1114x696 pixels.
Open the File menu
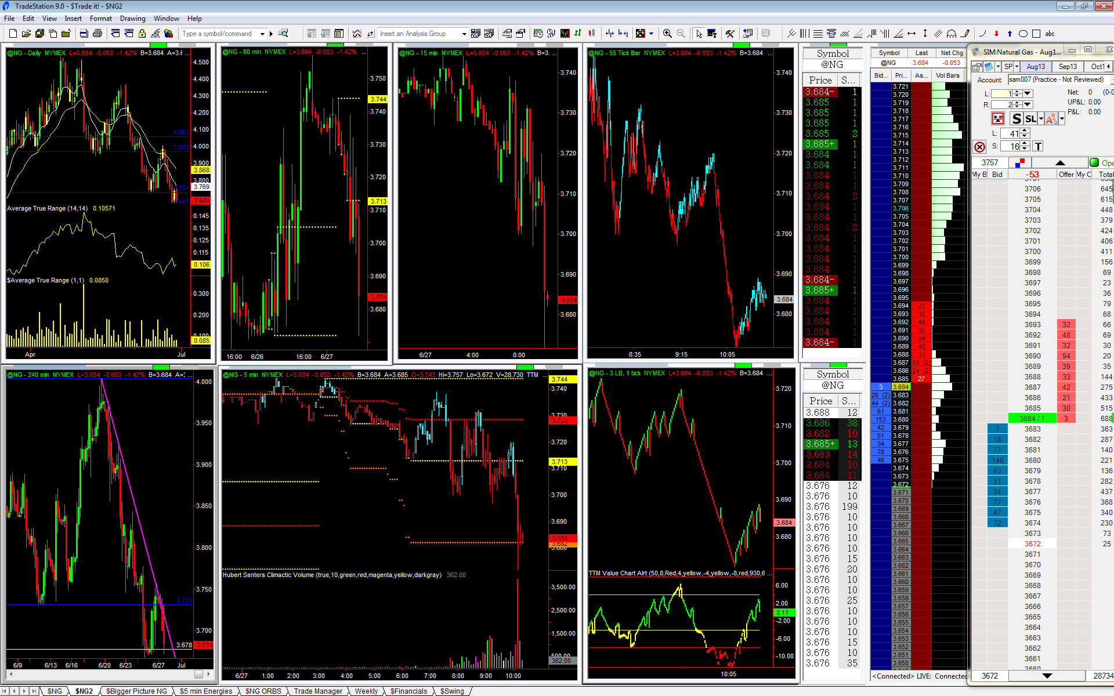pos(9,19)
